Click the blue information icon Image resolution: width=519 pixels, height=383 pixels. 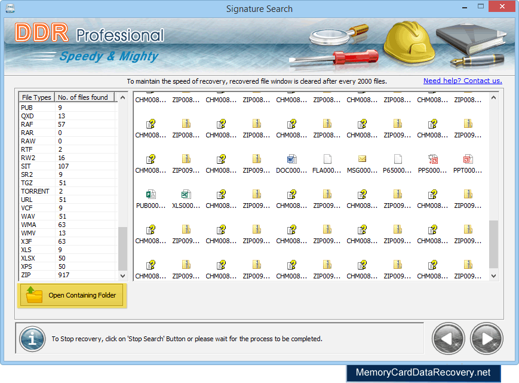(x=32, y=339)
